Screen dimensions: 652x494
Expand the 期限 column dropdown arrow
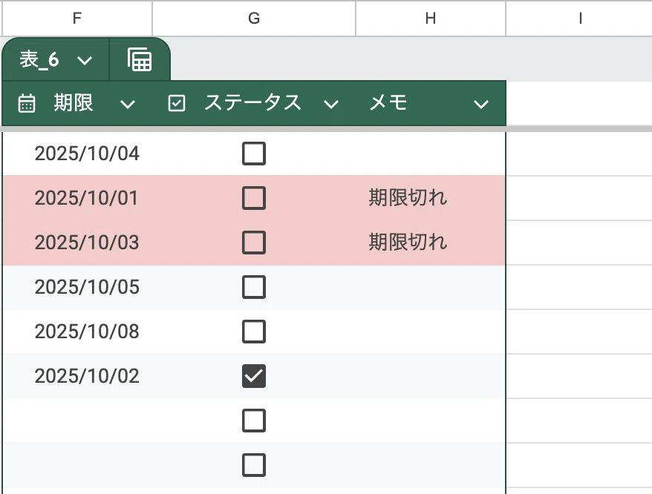click(x=128, y=105)
